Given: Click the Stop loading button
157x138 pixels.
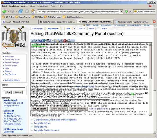Looking at the screenshot, I should pyautogui.click(x=27, y=11).
